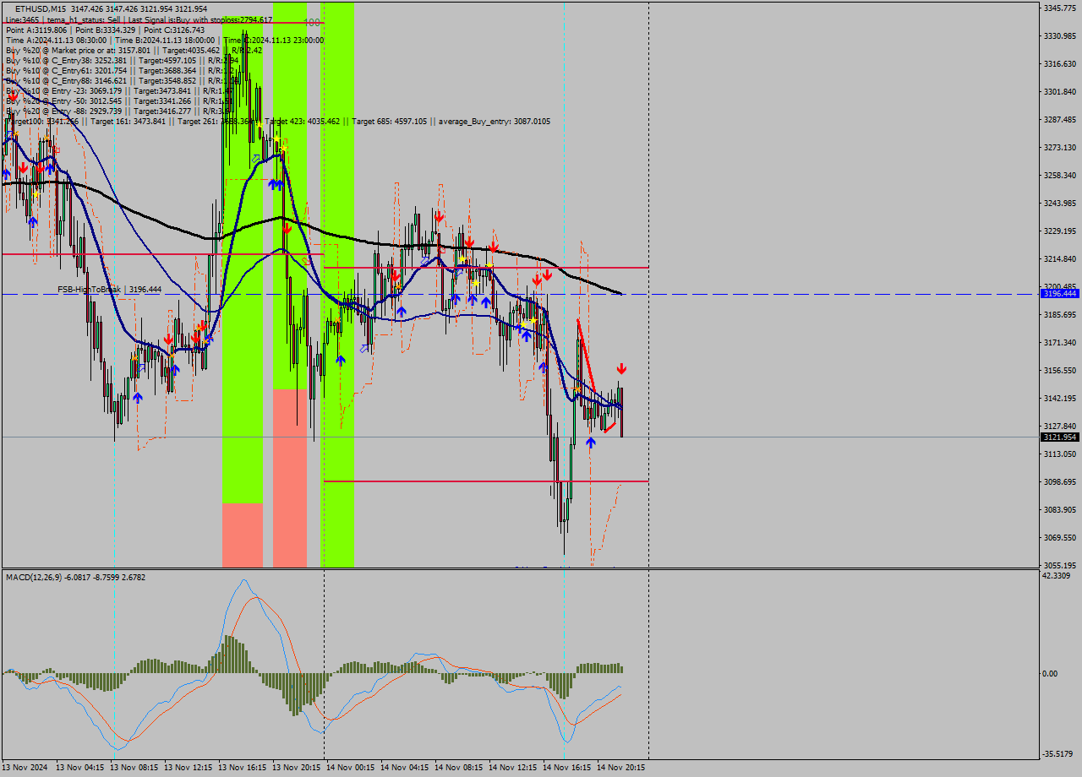Click the 3098.695 price scale label
1082x777 pixels.
[x=1062, y=481]
